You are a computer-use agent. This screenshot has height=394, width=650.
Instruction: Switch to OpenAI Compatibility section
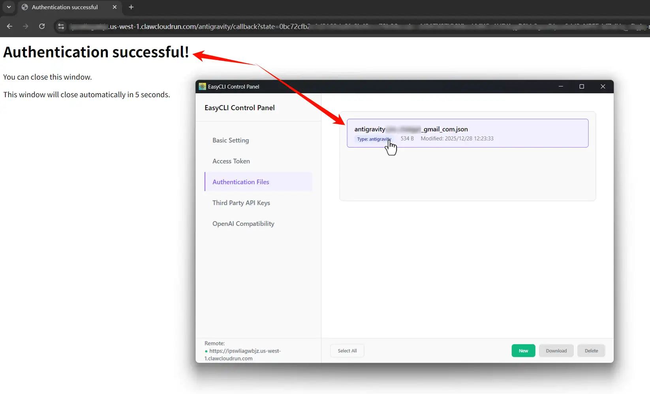click(243, 224)
